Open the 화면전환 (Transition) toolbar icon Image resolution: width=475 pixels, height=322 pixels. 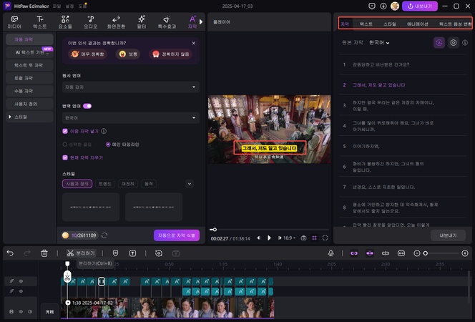point(115,21)
